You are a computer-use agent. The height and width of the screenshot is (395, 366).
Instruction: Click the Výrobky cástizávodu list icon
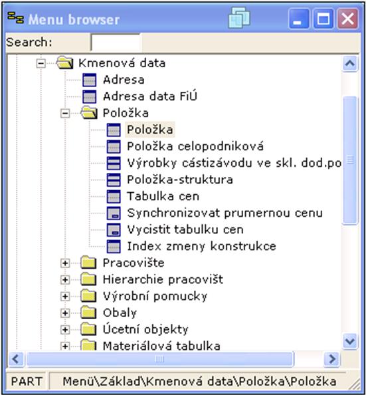[x=114, y=163]
